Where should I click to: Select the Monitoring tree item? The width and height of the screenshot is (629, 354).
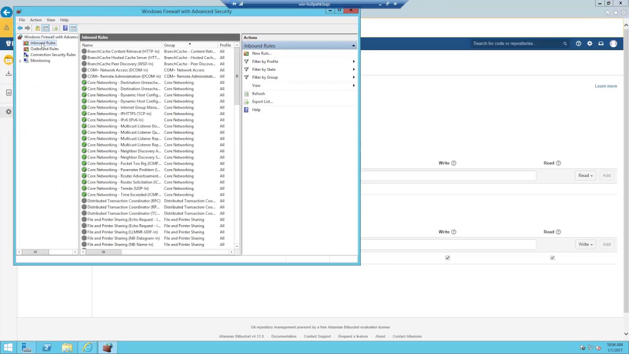click(x=40, y=60)
